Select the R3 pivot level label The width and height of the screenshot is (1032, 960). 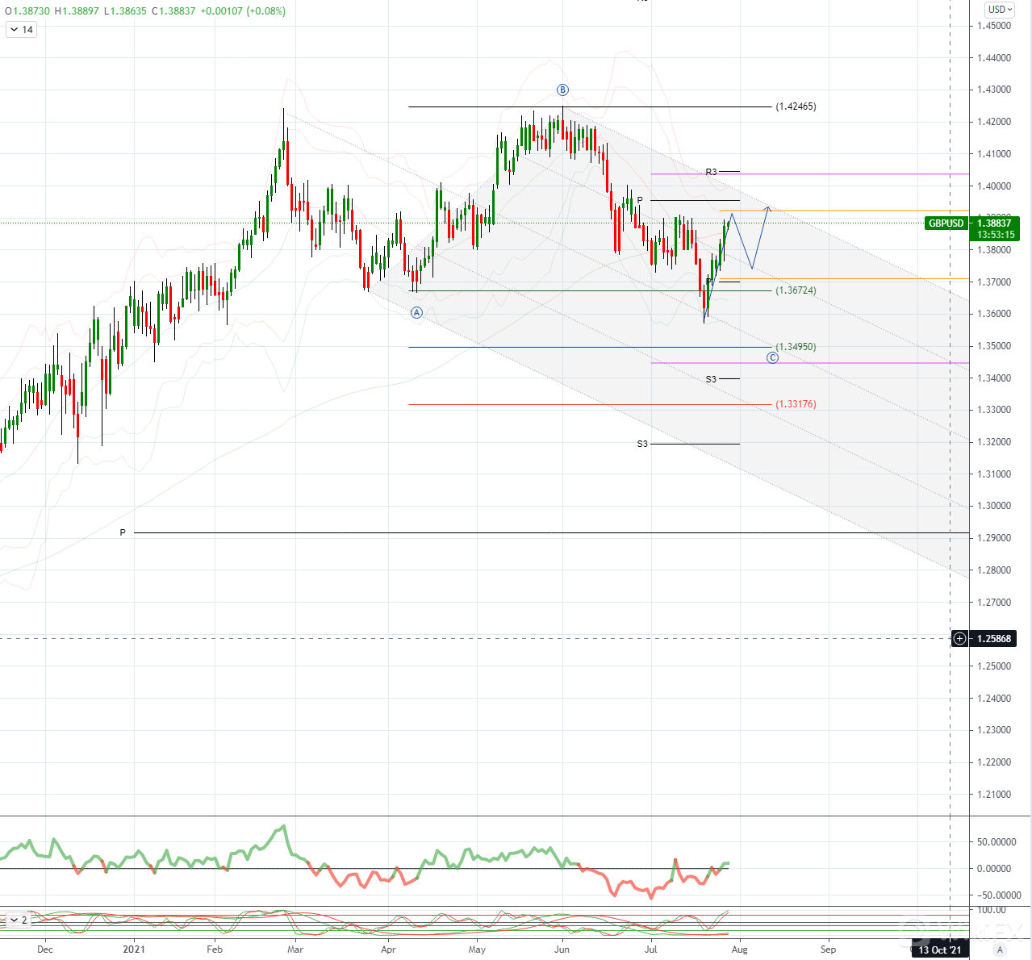click(x=711, y=172)
